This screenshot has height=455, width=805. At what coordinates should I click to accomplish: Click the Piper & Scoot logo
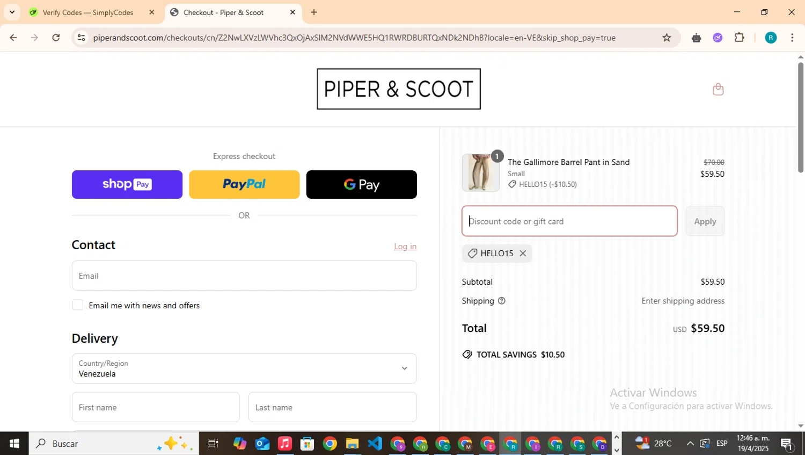(x=399, y=89)
